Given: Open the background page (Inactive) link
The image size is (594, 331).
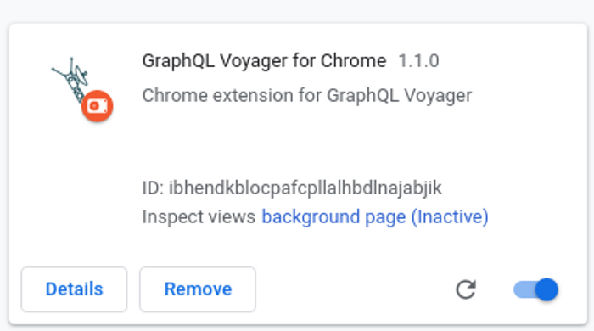Looking at the screenshot, I should (x=375, y=217).
